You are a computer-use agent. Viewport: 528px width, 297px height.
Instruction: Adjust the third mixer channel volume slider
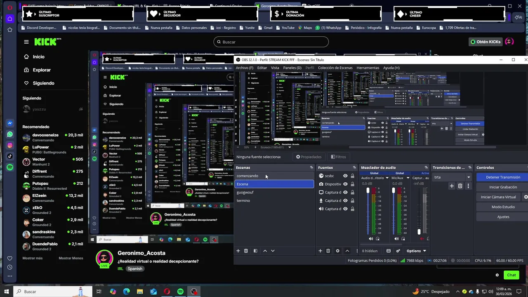point(419,232)
